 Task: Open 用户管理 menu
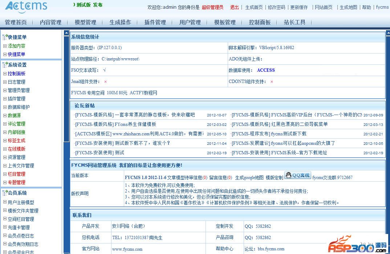190,23
